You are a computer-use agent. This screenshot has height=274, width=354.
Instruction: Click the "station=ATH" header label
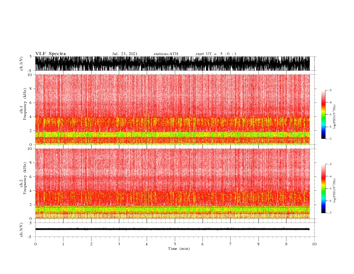point(166,54)
